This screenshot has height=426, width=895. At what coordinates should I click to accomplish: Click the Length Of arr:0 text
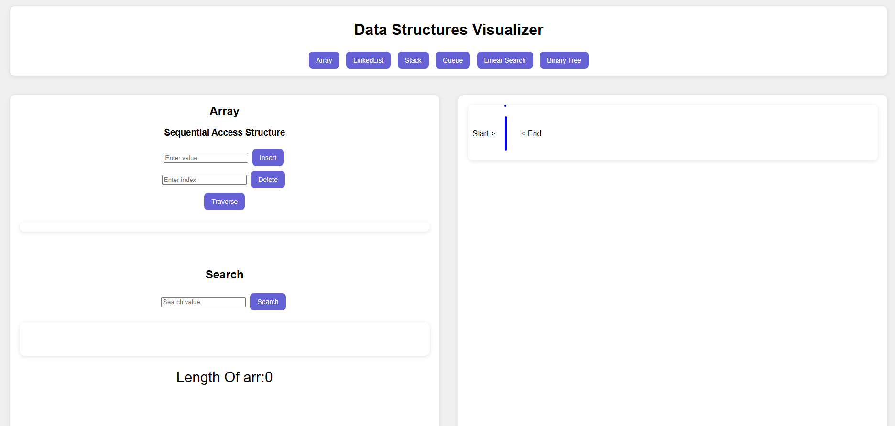pyautogui.click(x=224, y=377)
